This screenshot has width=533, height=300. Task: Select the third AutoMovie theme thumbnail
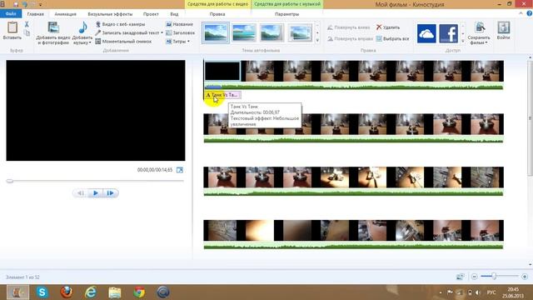[x=271, y=32]
